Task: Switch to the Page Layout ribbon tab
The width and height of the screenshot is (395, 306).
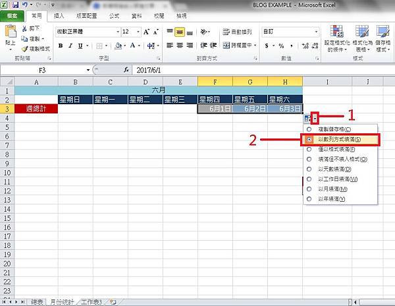Action: 87,16
